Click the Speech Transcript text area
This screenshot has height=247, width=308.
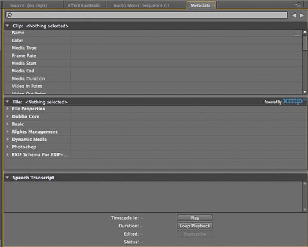[x=153, y=197]
